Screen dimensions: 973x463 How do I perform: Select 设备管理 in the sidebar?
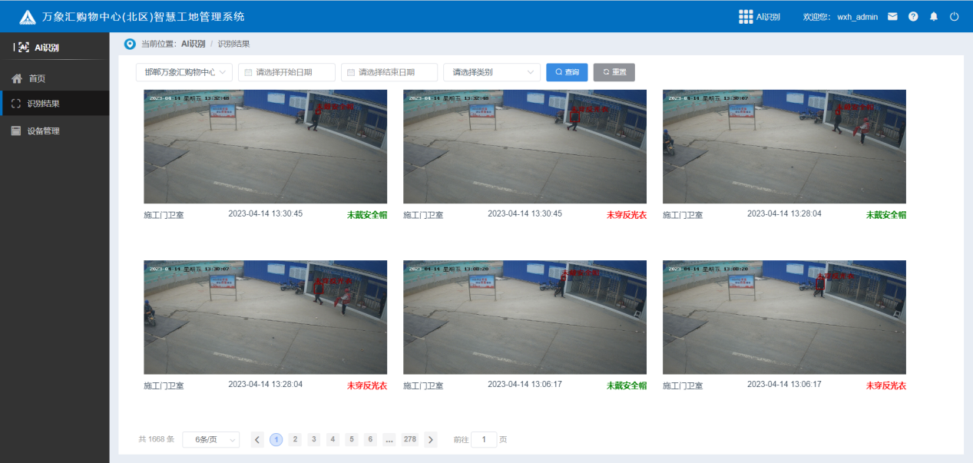click(43, 131)
